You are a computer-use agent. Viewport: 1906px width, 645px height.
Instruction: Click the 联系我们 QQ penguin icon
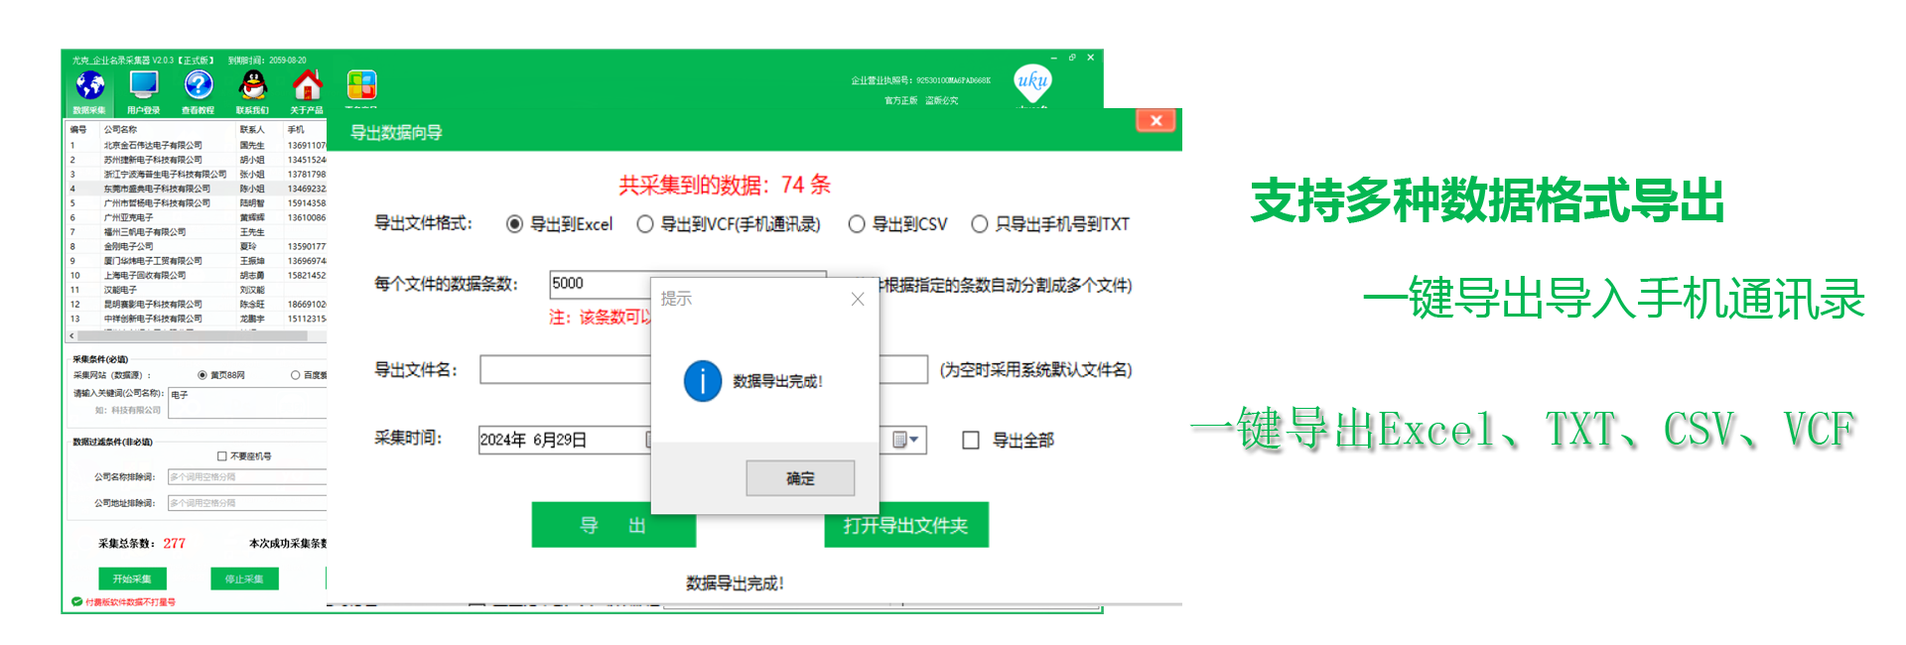tap(254, 86)
